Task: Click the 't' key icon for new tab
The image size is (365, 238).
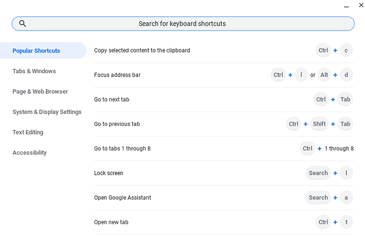Action: 346,222
